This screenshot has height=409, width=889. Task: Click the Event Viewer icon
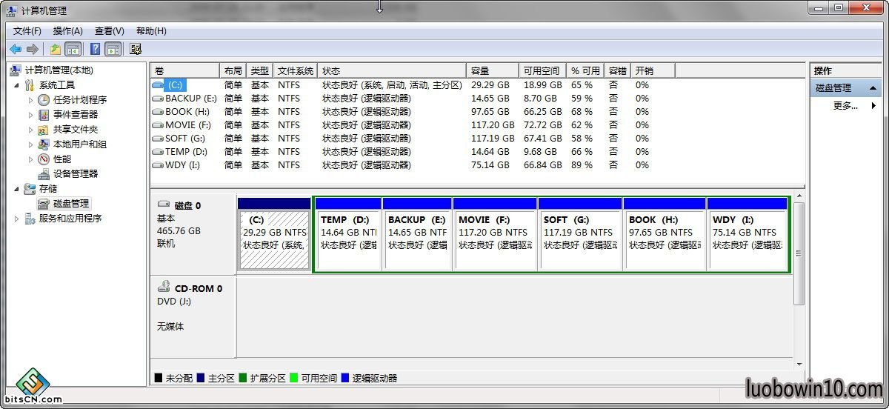tap(44, 115)
